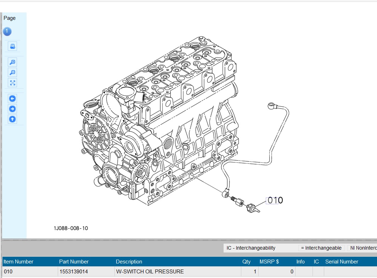377x278 pixels.
Task: Click IC - Interchangeability legend label
Action: click(251, 248)
